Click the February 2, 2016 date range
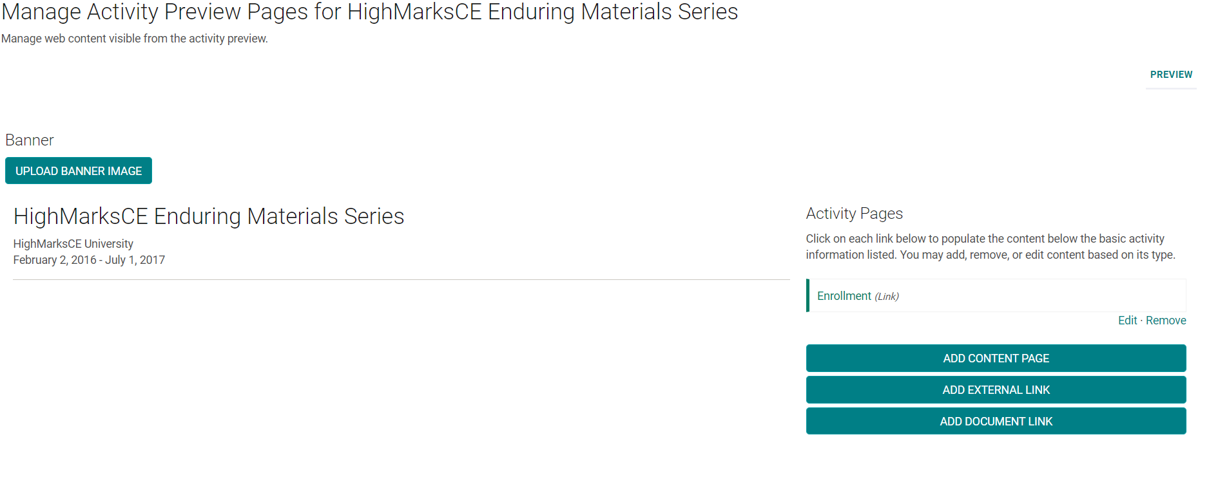1209x493 pixels. click(89, 260)
